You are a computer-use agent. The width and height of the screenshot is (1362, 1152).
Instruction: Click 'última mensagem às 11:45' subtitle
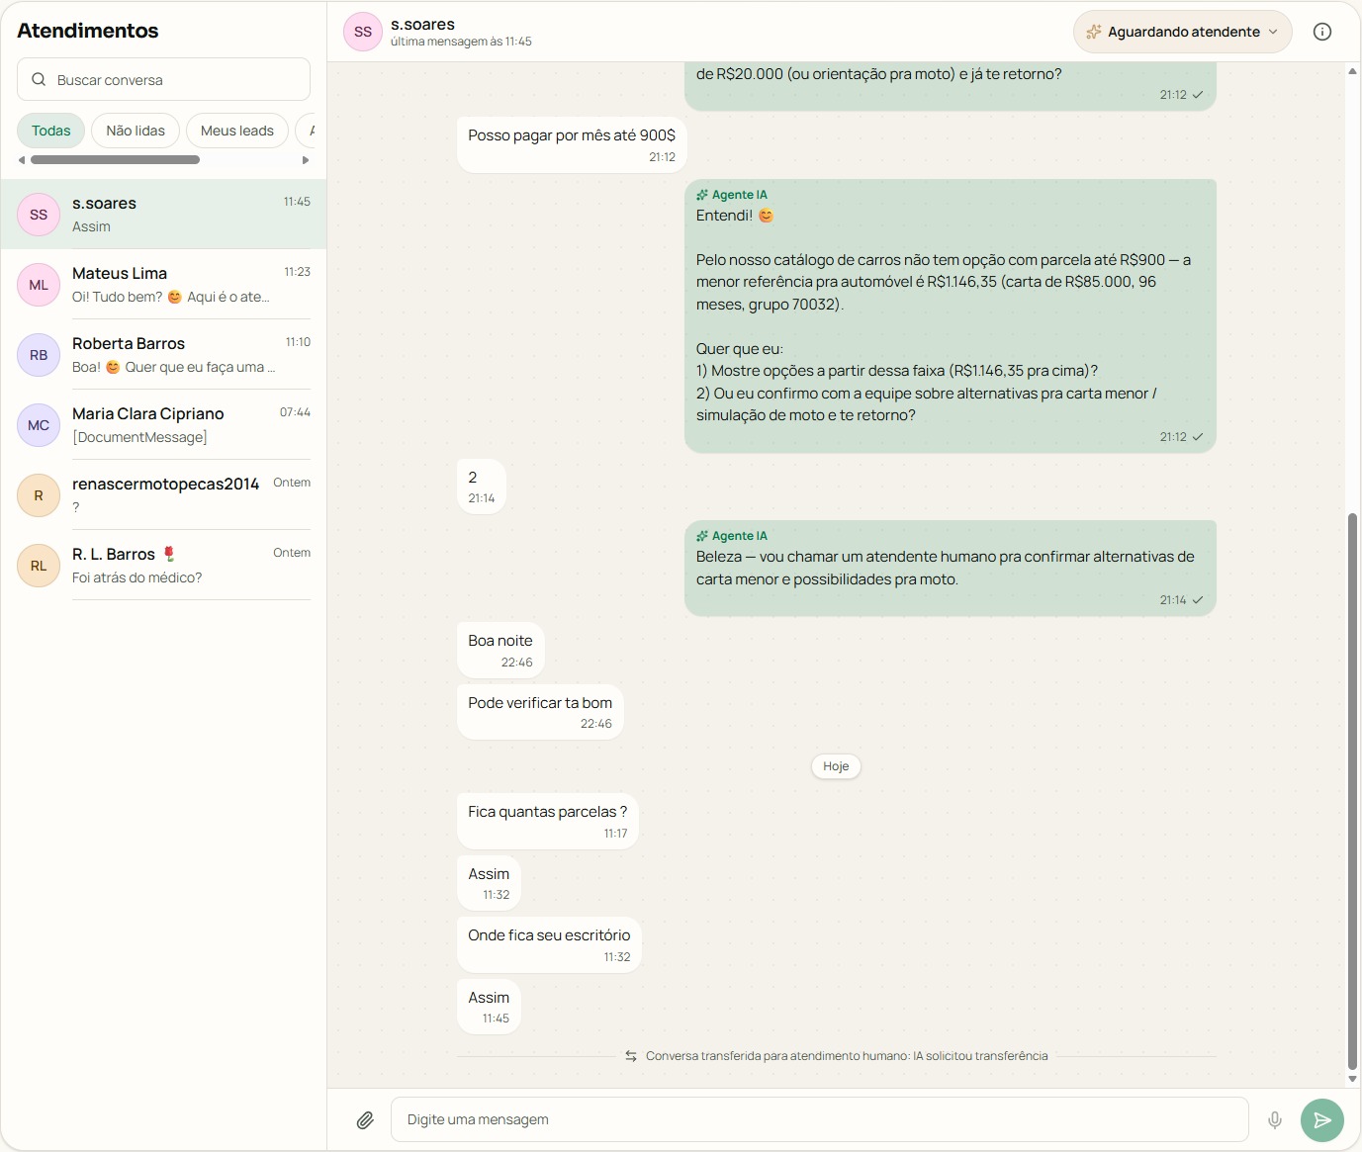tap(461, 42)
